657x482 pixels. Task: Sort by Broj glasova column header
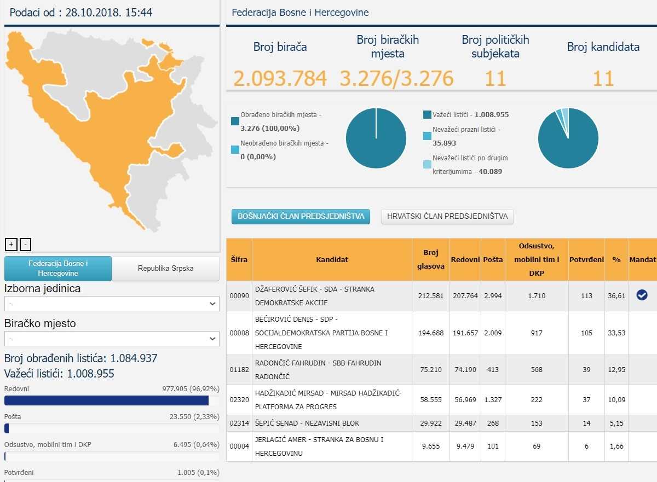430,259
